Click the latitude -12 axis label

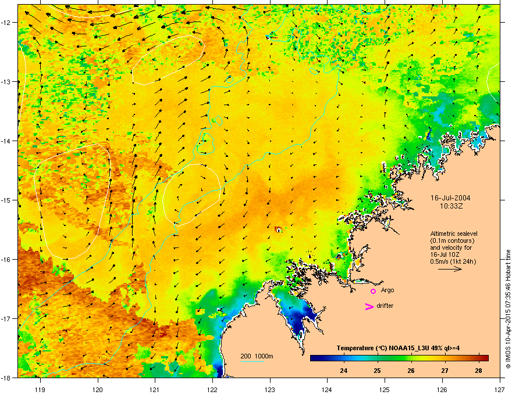coord(6,22)
